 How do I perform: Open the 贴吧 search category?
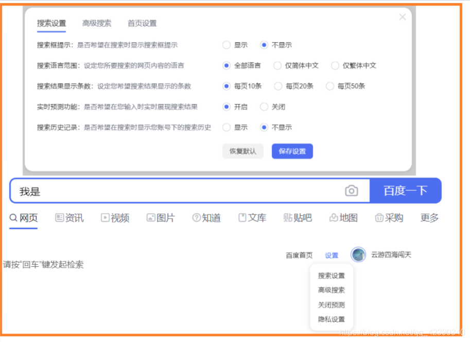point(303,217)
